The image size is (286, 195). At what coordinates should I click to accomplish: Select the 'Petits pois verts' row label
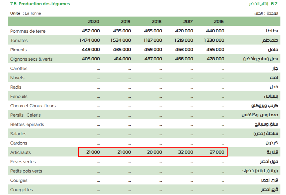(x=26, y=171)
